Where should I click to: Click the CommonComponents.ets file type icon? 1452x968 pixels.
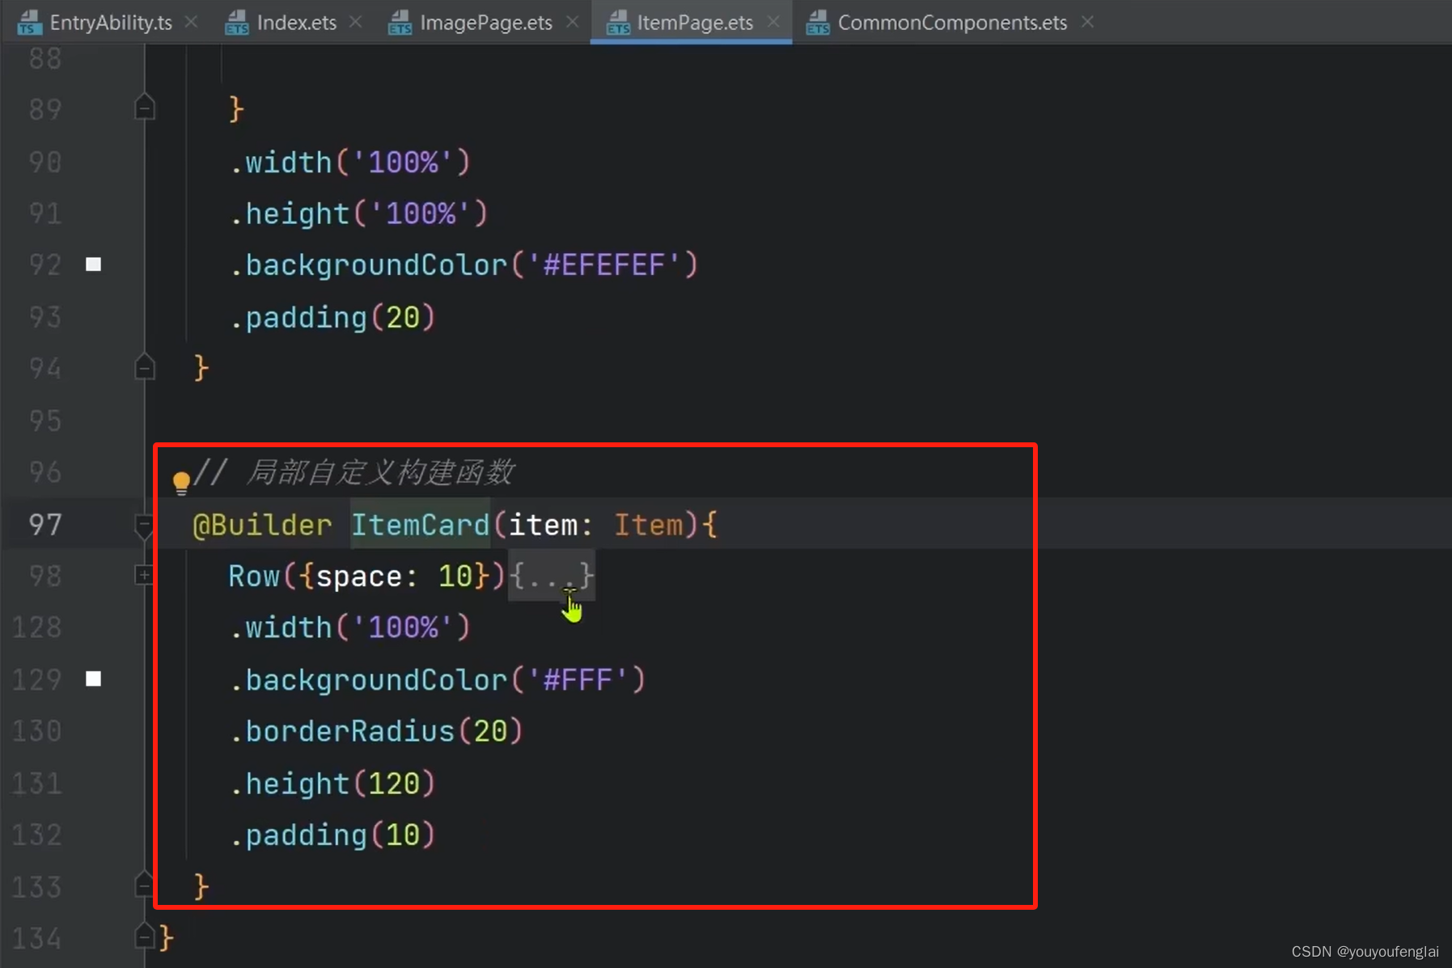click(x=818, y=23)
